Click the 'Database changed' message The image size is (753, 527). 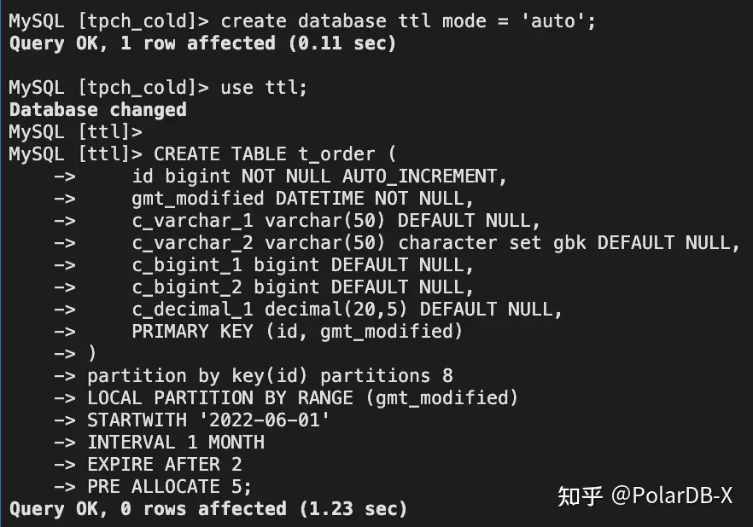97,110
